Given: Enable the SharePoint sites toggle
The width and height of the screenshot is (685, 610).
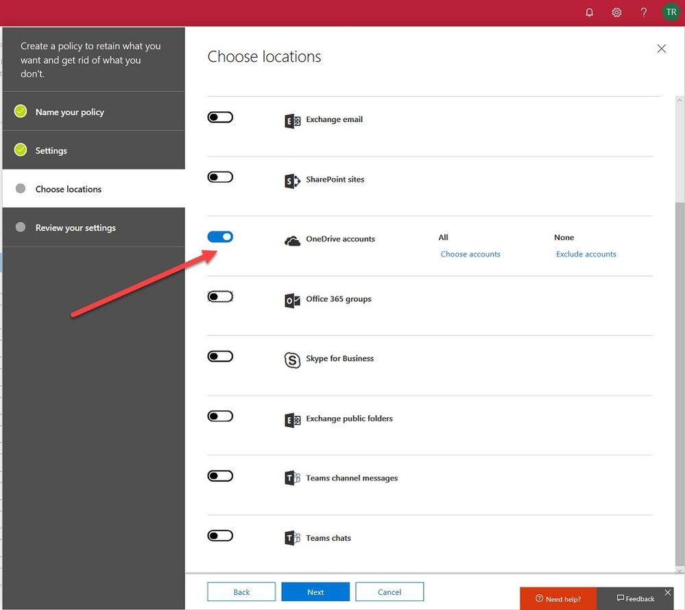Looking at the screenshot, I should (x=220, y=177).
